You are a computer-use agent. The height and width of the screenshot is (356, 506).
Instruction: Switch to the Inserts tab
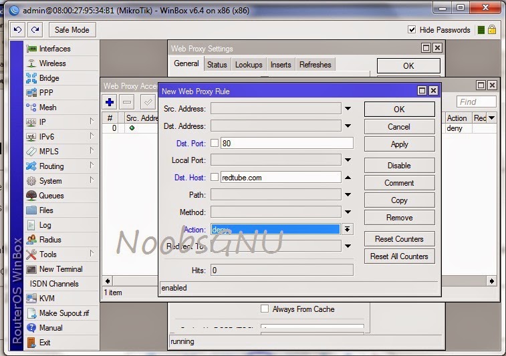(281, 65)
